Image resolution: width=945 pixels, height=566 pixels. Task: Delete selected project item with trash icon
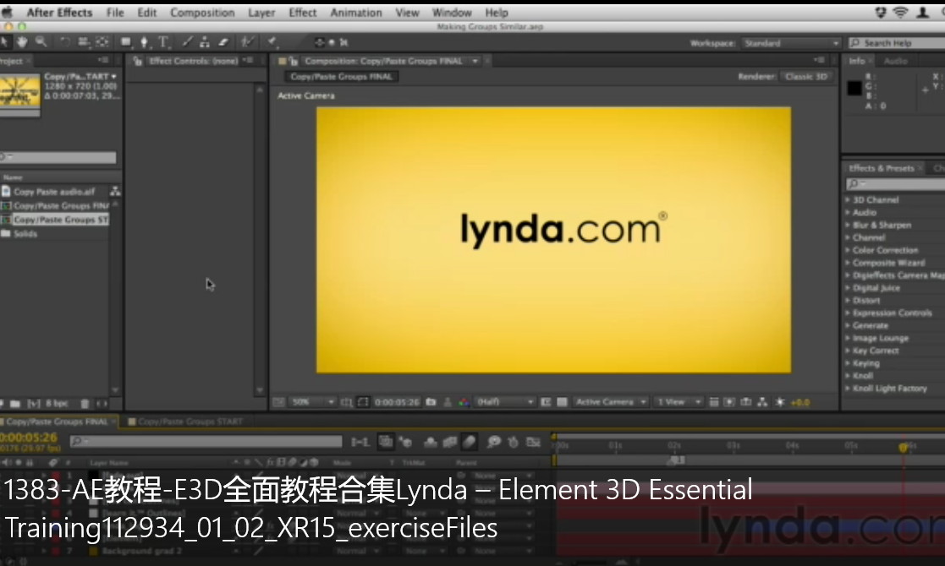pos(85,404)
